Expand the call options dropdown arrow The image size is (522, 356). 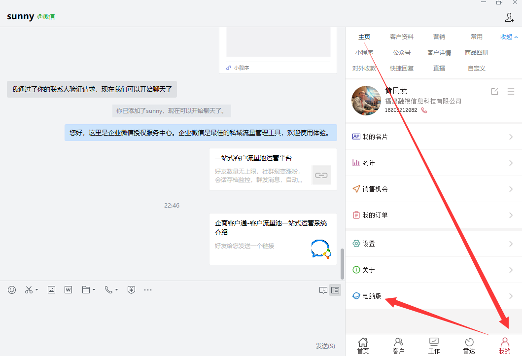(x=116, y=290)
